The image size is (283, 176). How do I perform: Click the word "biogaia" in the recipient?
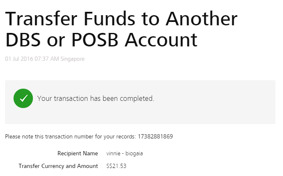click(134, 154)
